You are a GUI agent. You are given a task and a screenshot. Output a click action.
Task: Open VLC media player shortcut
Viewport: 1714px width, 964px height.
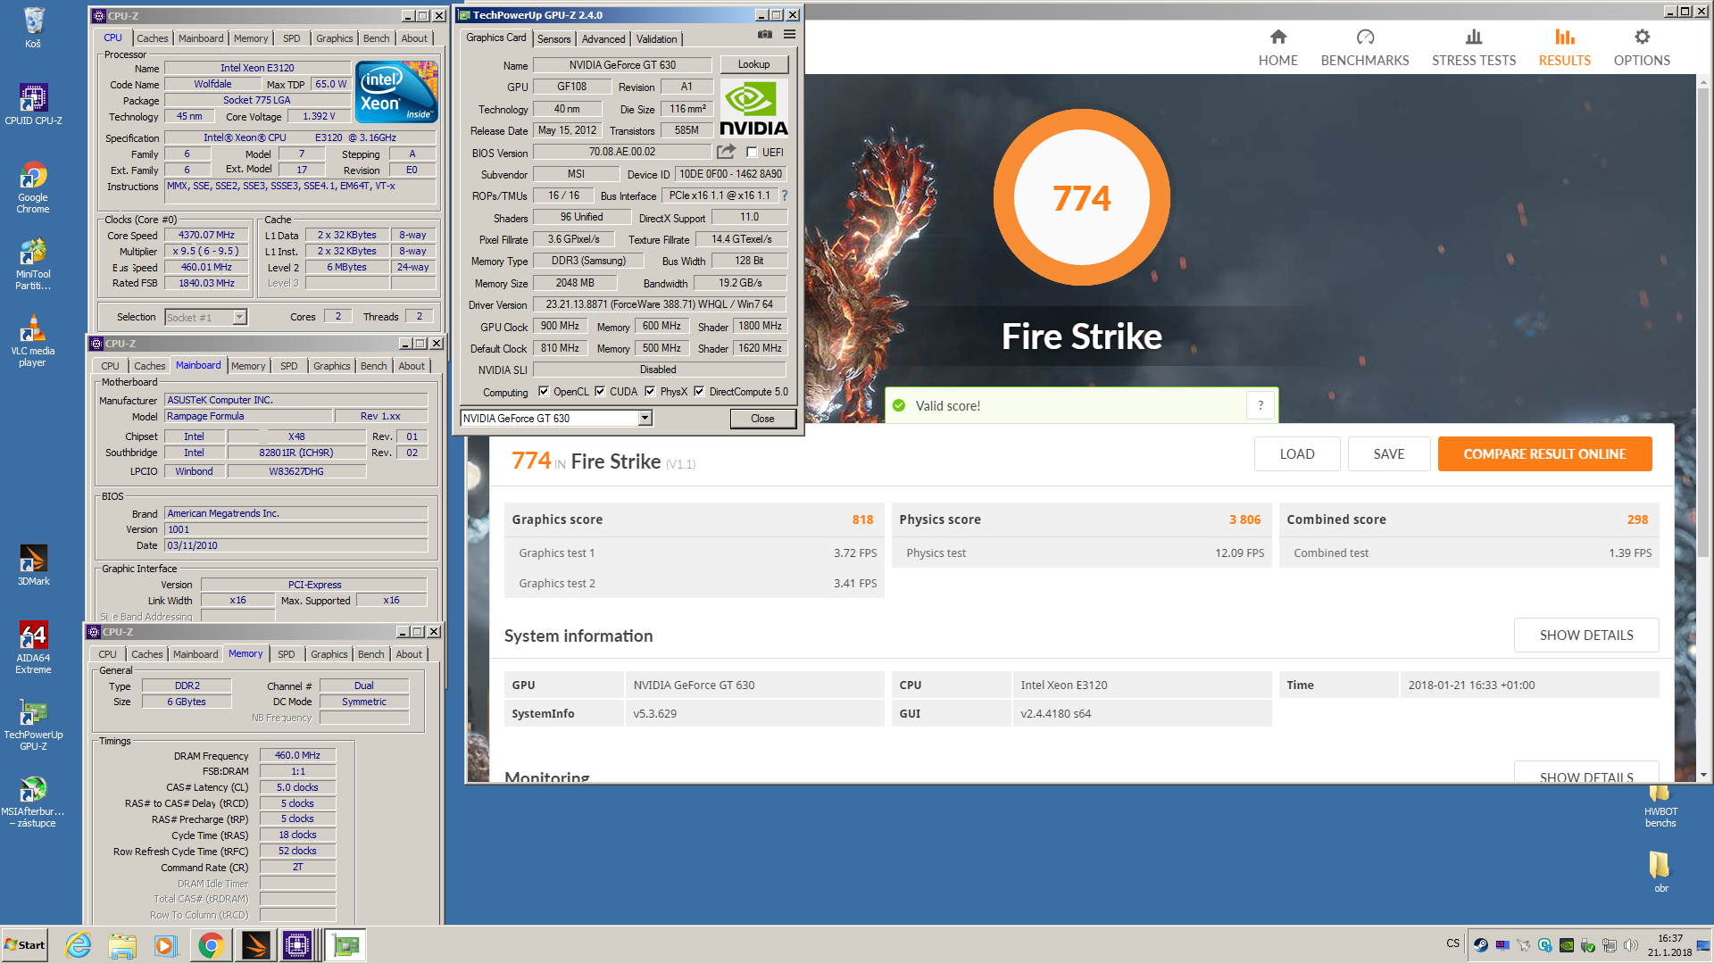tap(33, 340)
